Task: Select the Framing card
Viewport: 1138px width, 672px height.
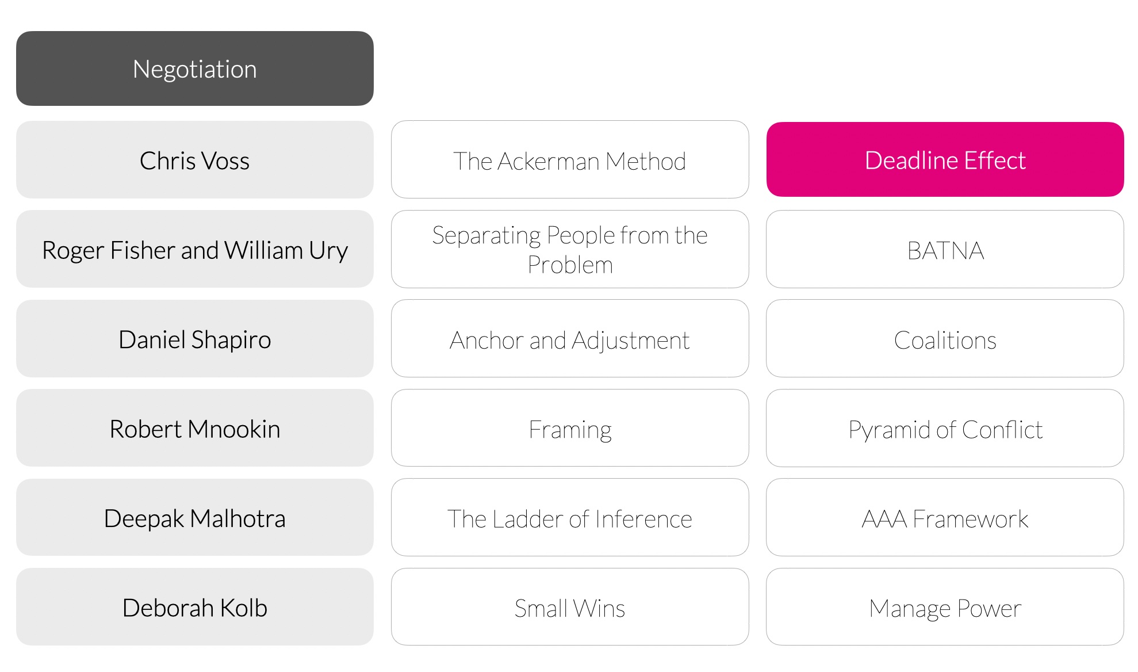Action: click(569, 428)
